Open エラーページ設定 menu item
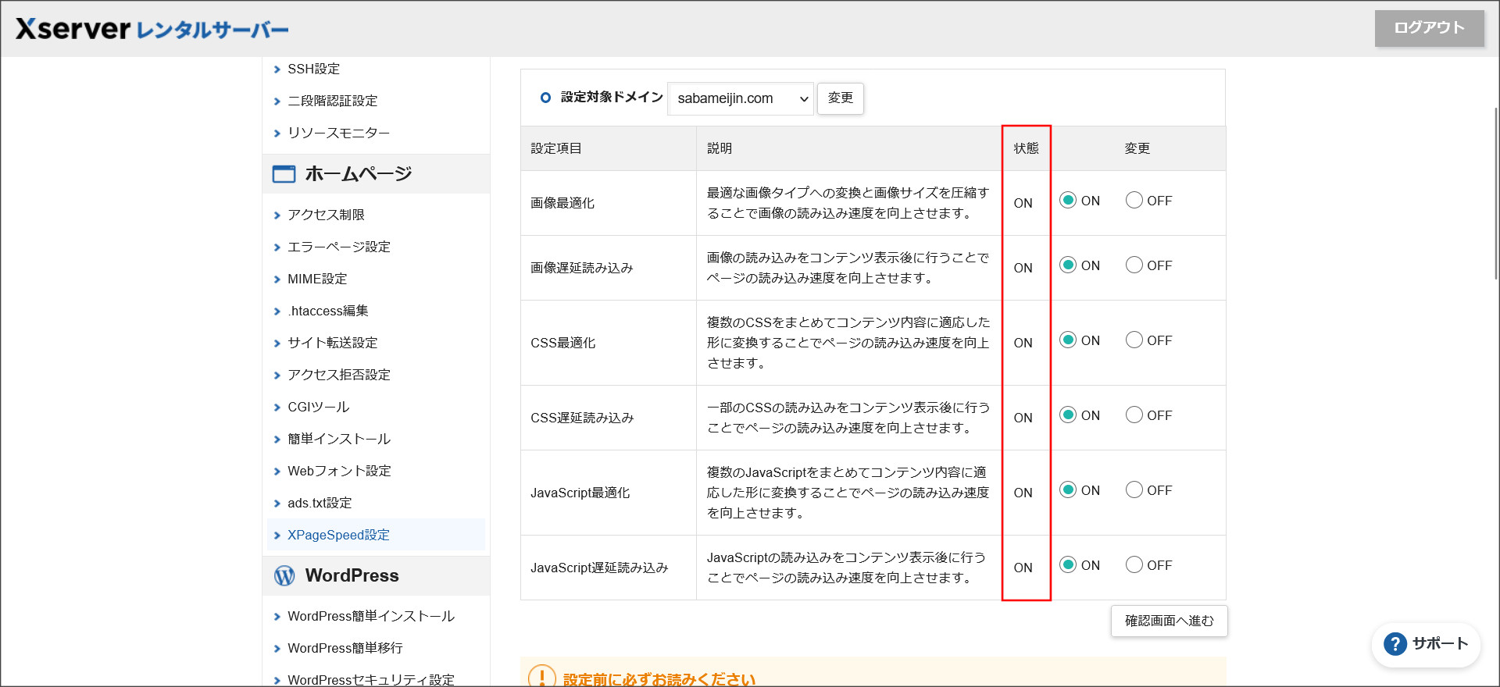Viewport: 1500px width, 687px height. [339, 247]
